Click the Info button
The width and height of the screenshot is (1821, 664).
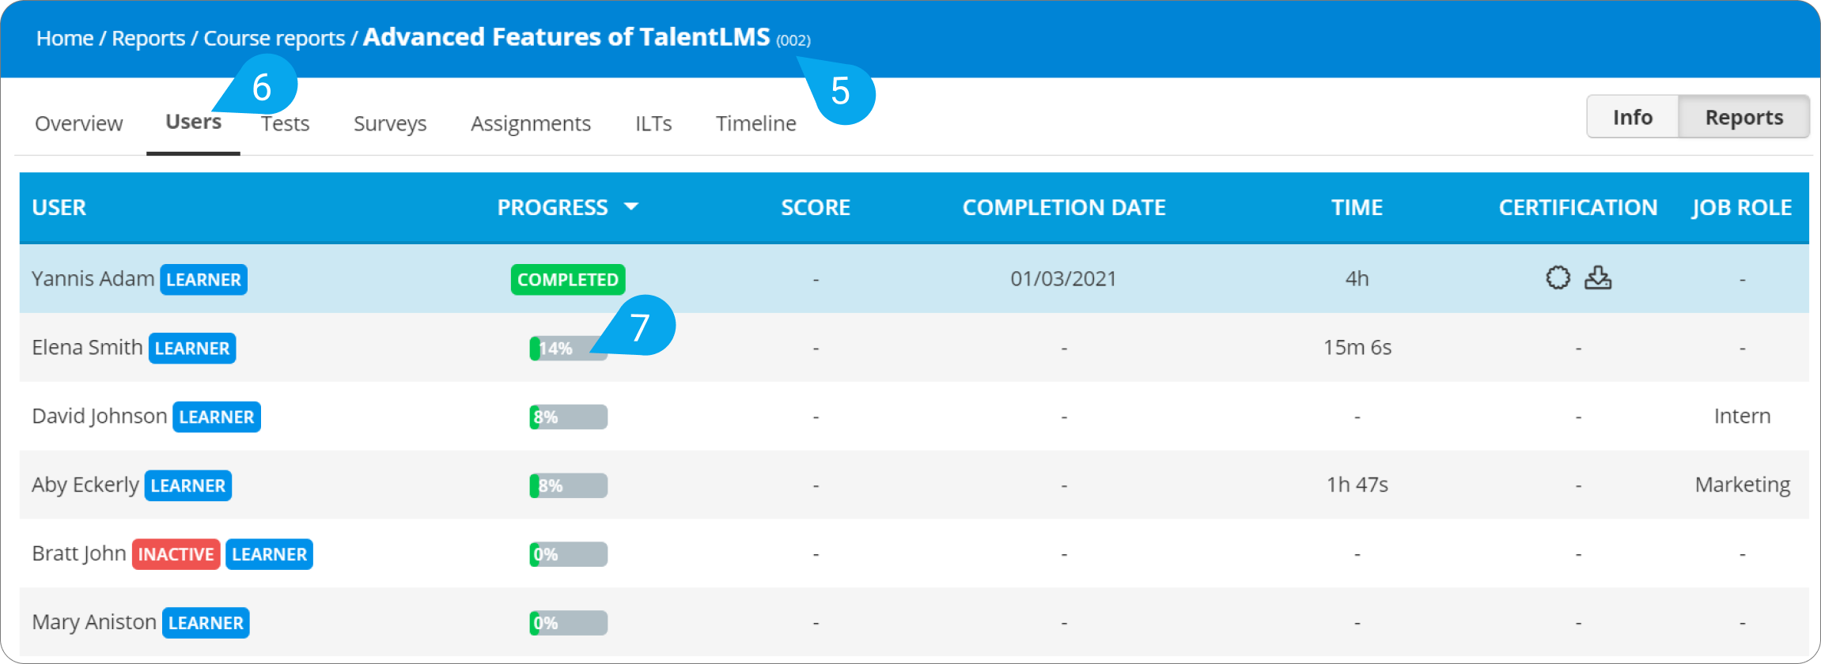click(x=1633, y=117)
